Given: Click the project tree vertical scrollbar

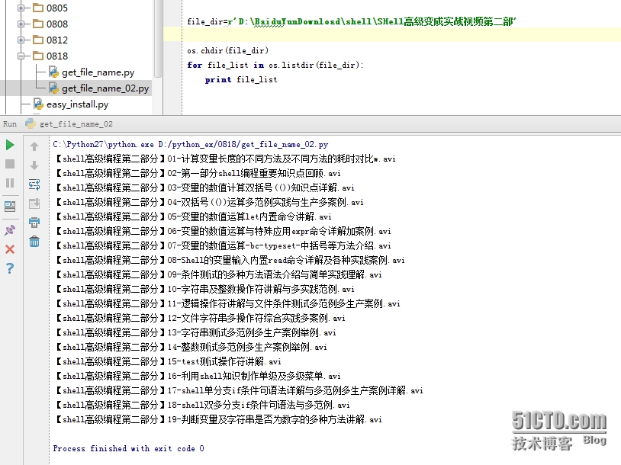Looking at the screenshot, I should (158, 39).
